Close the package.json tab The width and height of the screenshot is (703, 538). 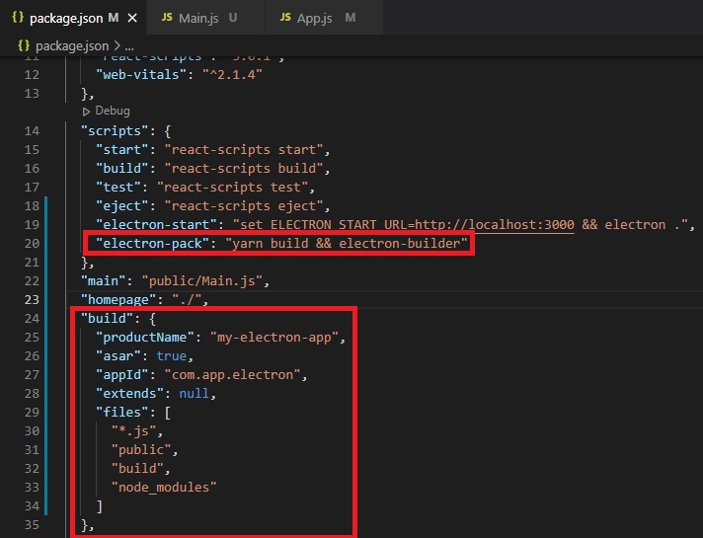coord(132,18)
